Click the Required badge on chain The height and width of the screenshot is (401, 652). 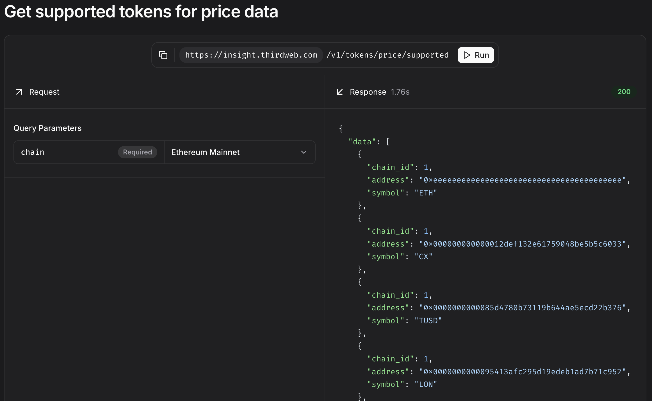pos(137,152)
